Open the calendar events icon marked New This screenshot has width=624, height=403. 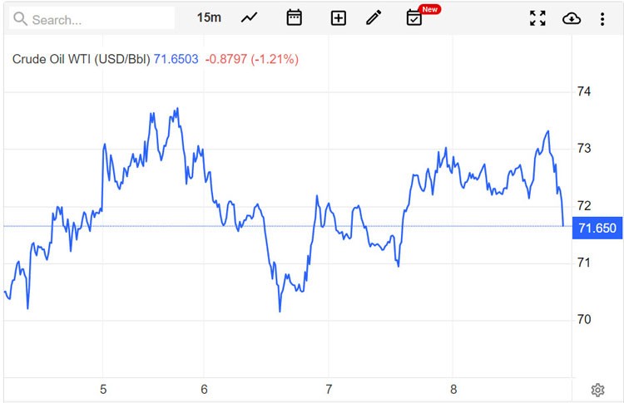coord(414,17)
